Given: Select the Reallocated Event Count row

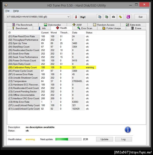Looking at the screenshot, I should [x=52, y=88].
